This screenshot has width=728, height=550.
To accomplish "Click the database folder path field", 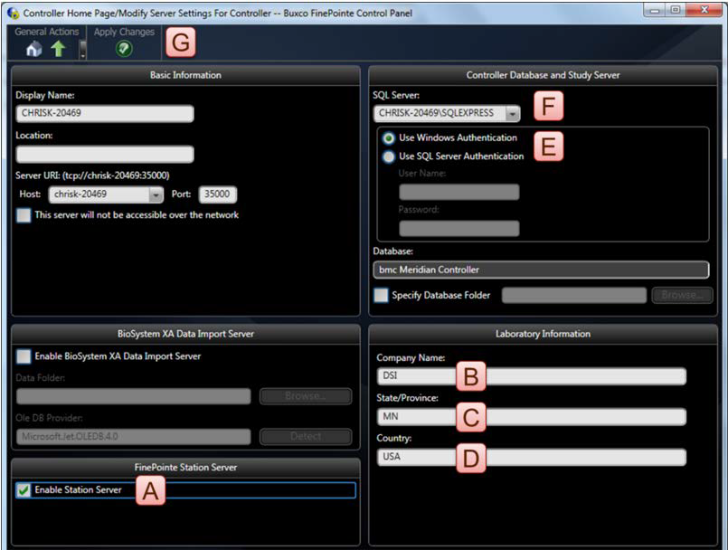I will [x=574, y=296].
